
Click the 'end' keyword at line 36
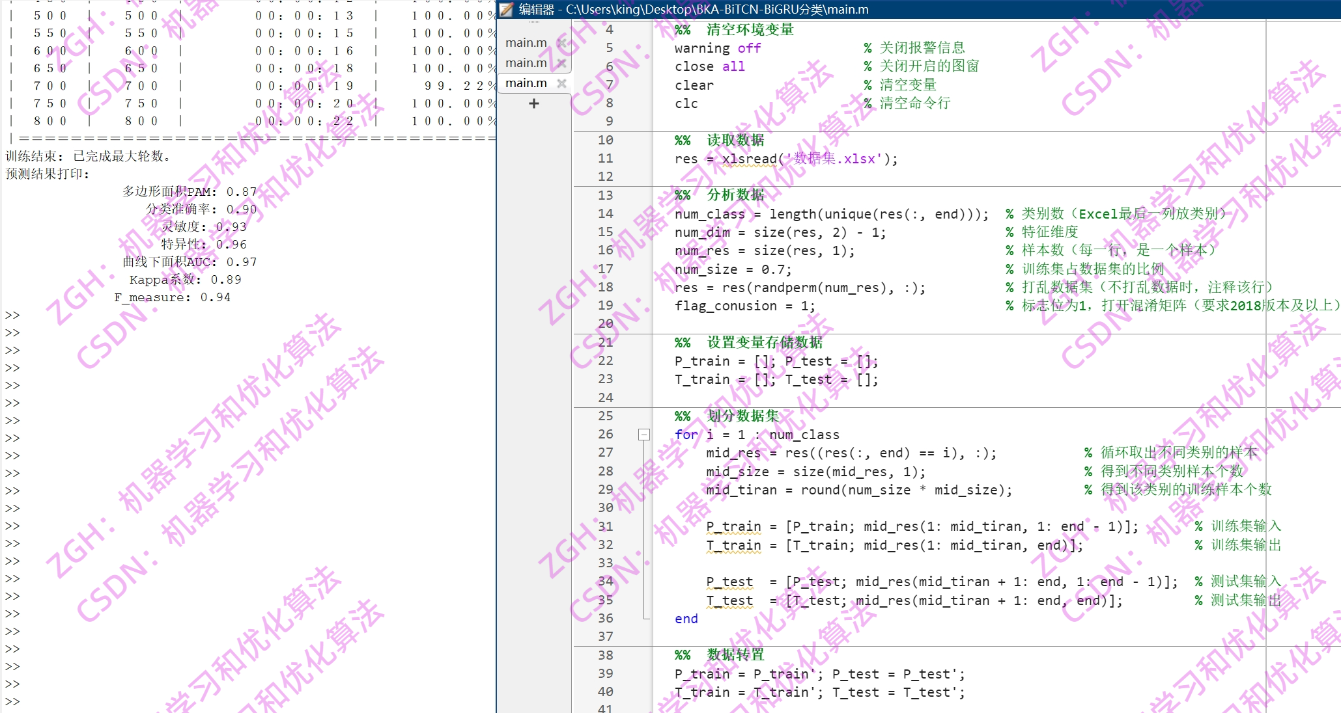click(686, 619)
